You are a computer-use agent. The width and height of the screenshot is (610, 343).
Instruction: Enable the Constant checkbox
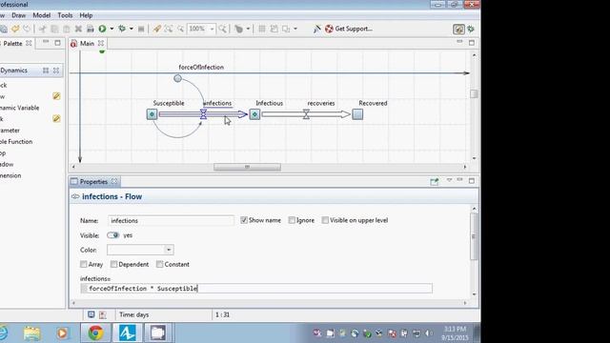click(x=159, y=264)
